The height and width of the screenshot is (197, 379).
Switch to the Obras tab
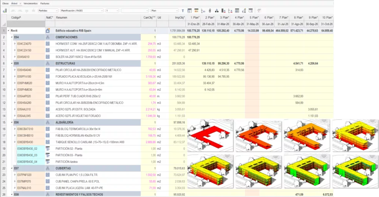tap(5, 4)
